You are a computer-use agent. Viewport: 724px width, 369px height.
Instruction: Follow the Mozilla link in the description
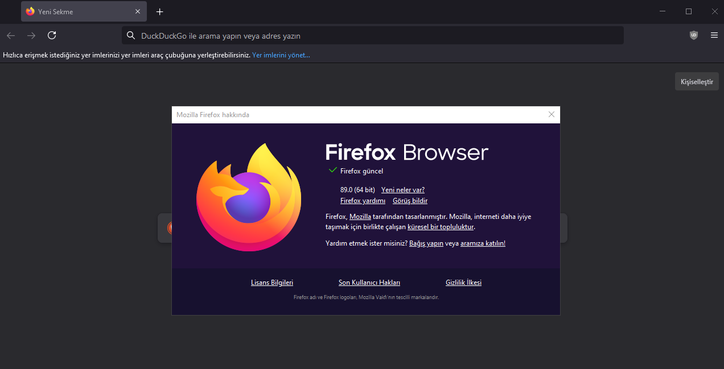[360, 217]
